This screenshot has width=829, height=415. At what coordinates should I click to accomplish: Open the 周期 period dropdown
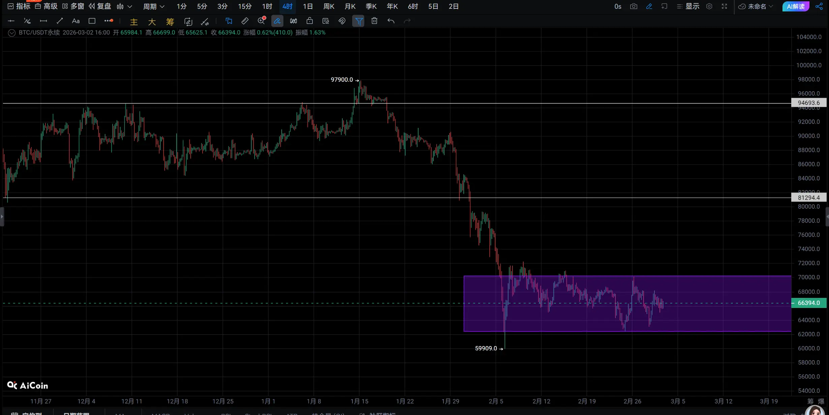[x=154, y=6]
